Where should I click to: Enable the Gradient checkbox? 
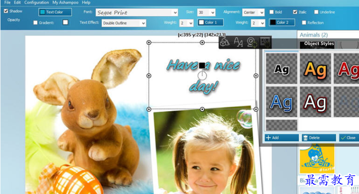(x=35, y=23)
